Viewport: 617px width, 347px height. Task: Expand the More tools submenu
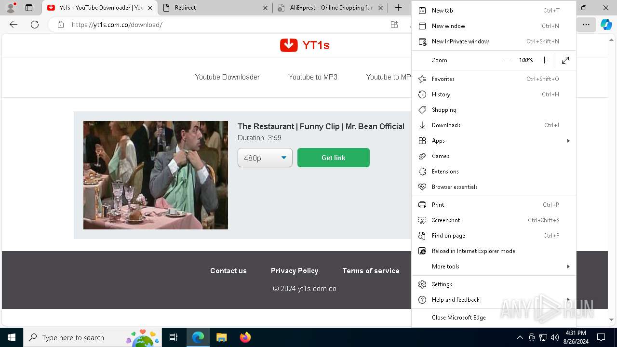(x=494, y=267)
